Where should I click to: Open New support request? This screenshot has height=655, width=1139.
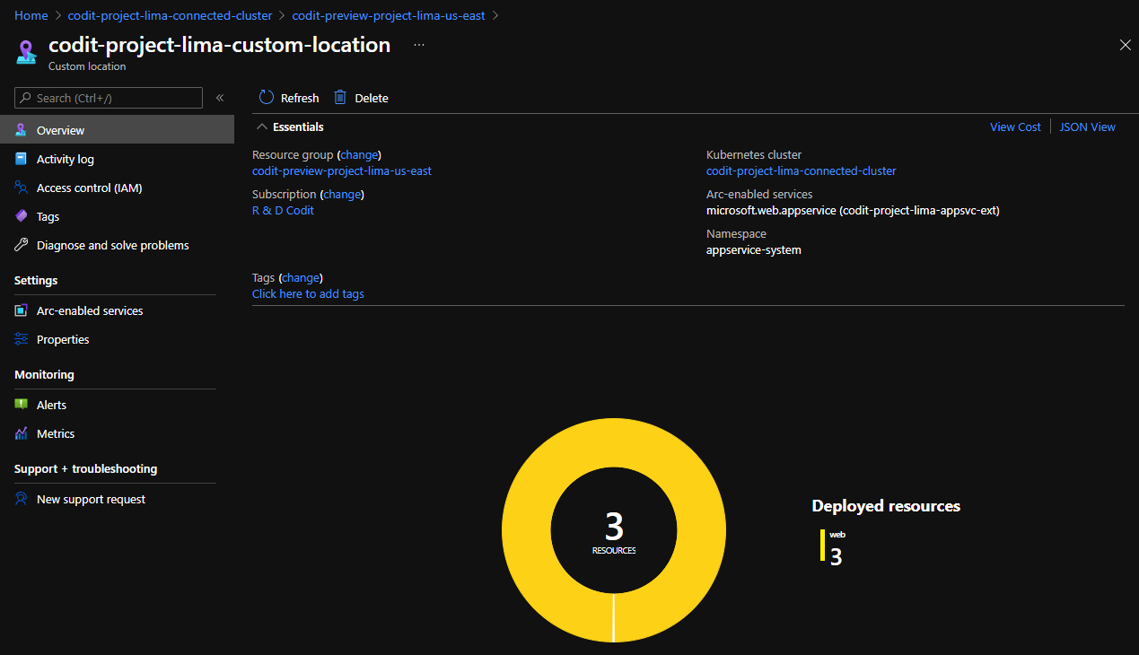tap(90, 499)
